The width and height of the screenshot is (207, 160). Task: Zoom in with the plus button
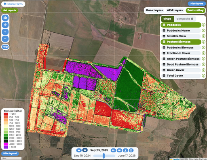click(x=5, y=32)
